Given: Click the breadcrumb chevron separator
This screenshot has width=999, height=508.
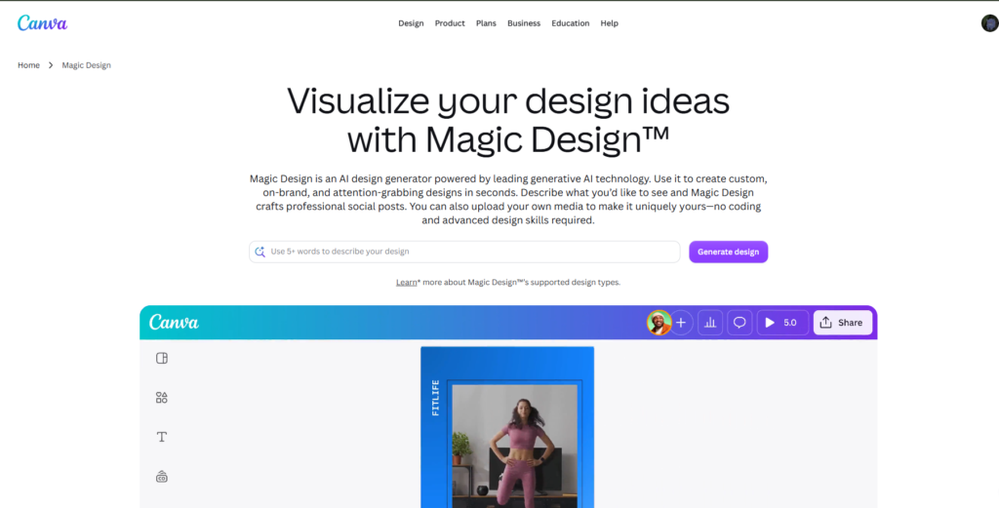Looking at the screenshot, I should (51, 65).
